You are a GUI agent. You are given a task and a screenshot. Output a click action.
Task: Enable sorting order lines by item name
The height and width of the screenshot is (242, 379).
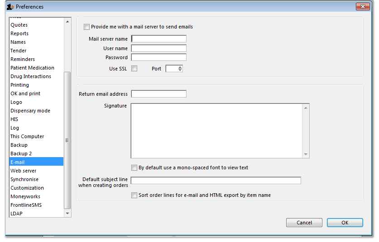pyautogui.click(x=134, y=195)
